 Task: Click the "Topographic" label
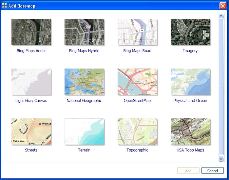[x=137, y=150]
